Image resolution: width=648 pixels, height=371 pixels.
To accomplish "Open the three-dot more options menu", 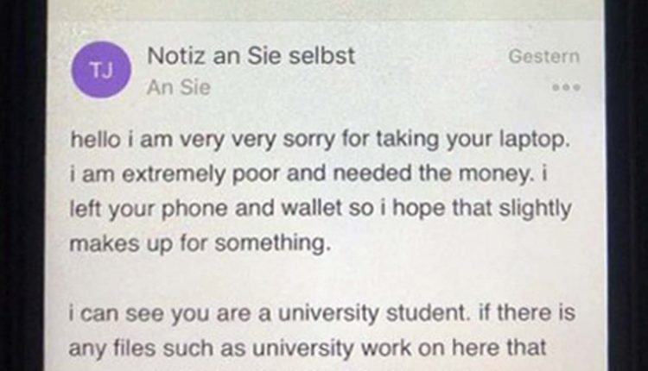I will point(565,88).
